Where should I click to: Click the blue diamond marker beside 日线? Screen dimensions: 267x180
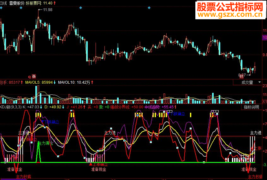[1, 8]
